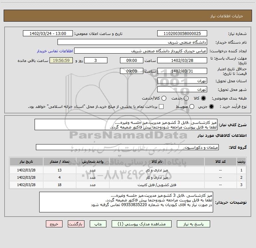Click the buyer organization field دانشگاه صنعتی شریف

click(x=132, y=42)
